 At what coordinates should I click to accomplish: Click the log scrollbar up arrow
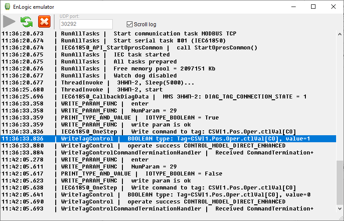[x=340, y=34]
